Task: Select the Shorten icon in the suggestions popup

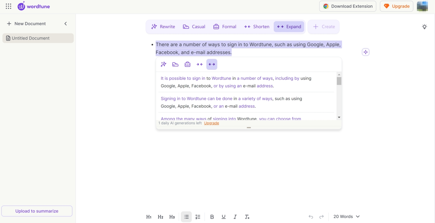Action: pyautogui.click(x=199, y=64)
